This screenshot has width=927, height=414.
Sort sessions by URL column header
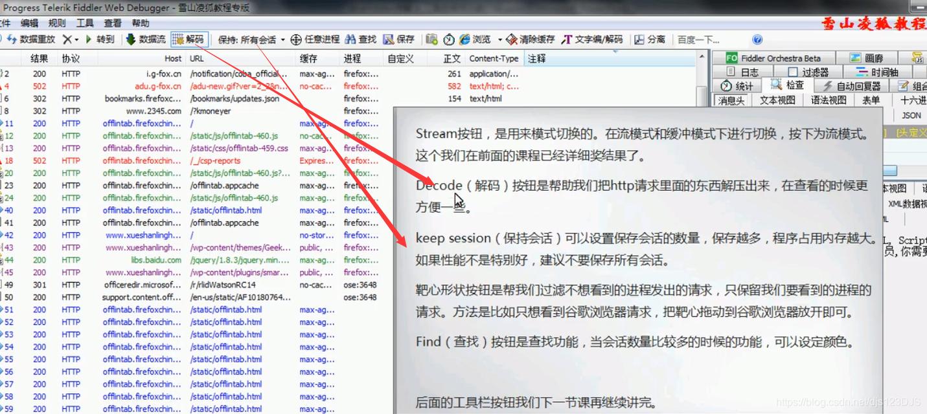(241, 58)
